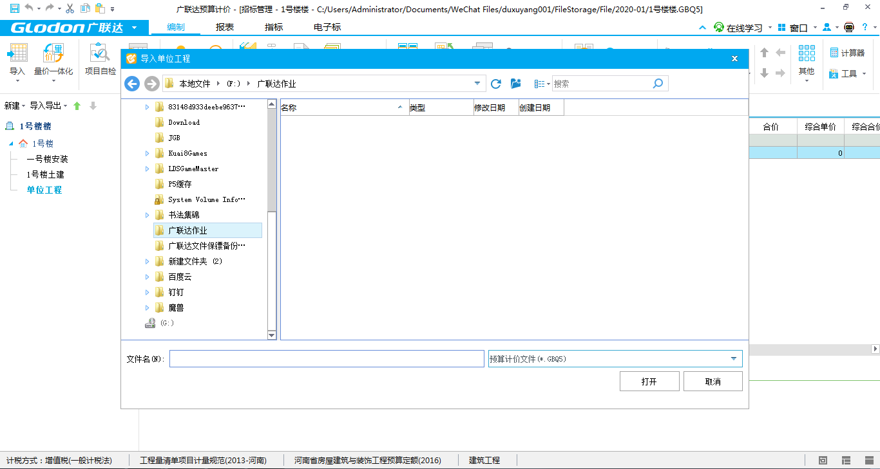880x469 pixels.
Task: Open the 计算器 calculator tool
Action: point(847,53)
